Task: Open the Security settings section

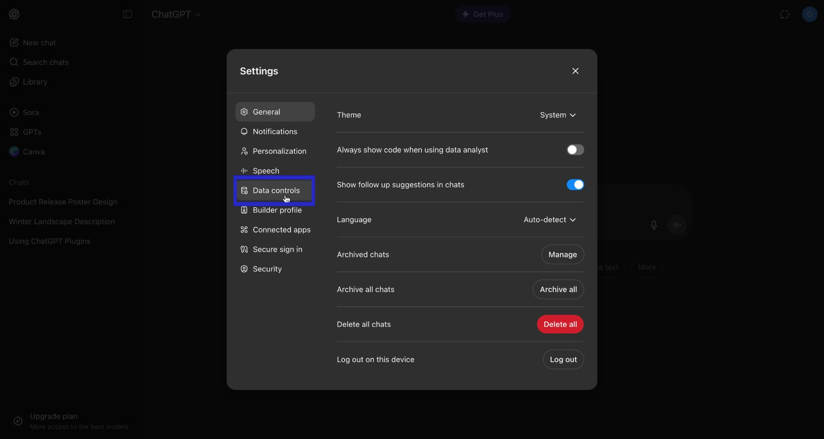Action: click(267, 269)
